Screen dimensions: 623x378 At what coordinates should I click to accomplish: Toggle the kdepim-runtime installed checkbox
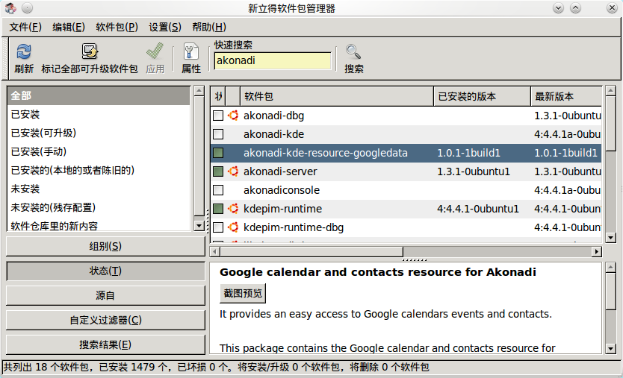(x=218, y=209)
